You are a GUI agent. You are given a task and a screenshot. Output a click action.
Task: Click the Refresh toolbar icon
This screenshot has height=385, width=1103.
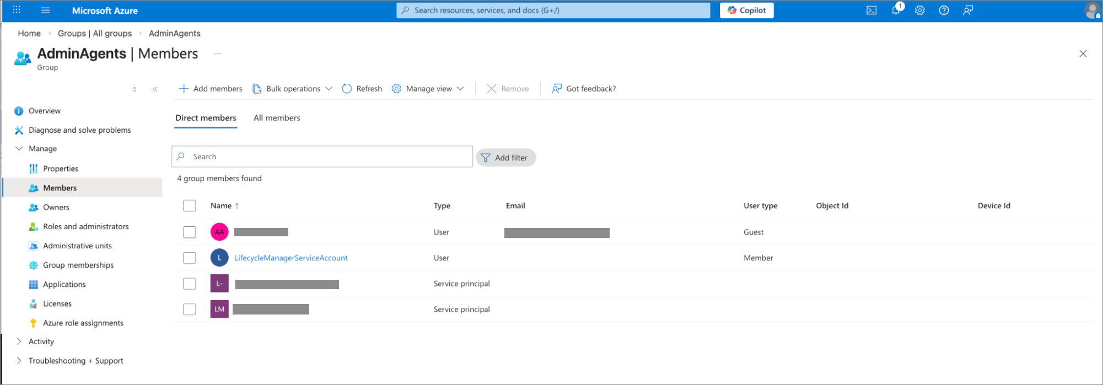pos(347,89)
